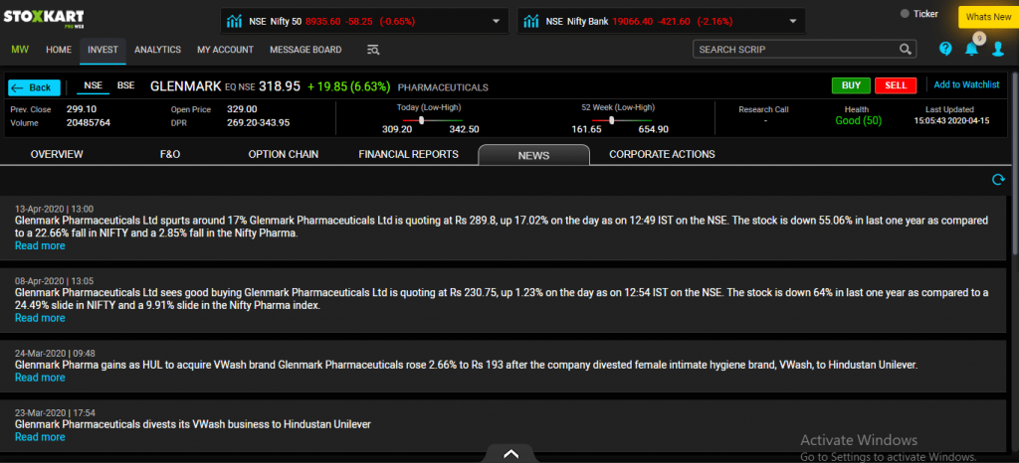Screen dimensions: 1019x463
Task: Click the PHARMACEUTICALS sector label
Action: coord(443,86)
